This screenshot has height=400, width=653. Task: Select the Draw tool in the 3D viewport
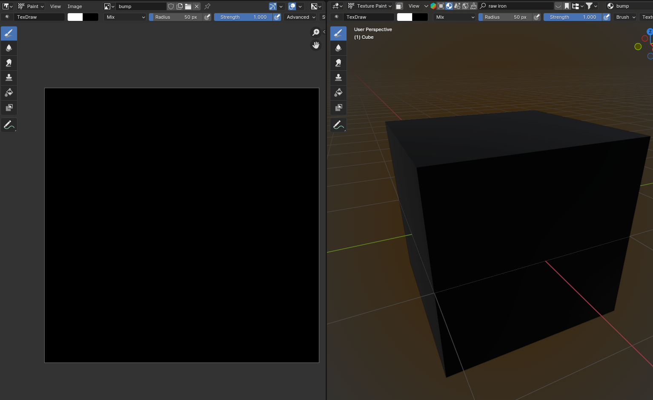(x=338, y=33)
